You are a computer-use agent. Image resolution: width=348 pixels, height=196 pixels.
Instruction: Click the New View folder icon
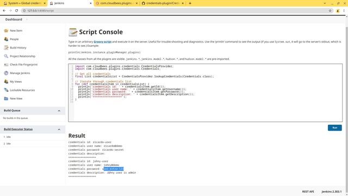[x=6, y=99]
